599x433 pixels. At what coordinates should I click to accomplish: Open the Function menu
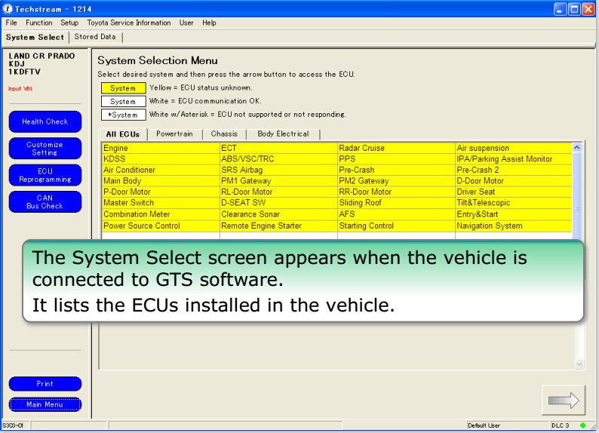(38, 23)
